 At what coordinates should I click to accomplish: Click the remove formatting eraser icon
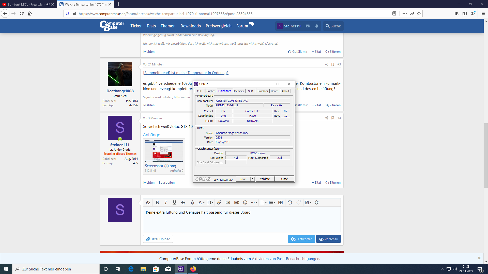click(x=148, y=202)
